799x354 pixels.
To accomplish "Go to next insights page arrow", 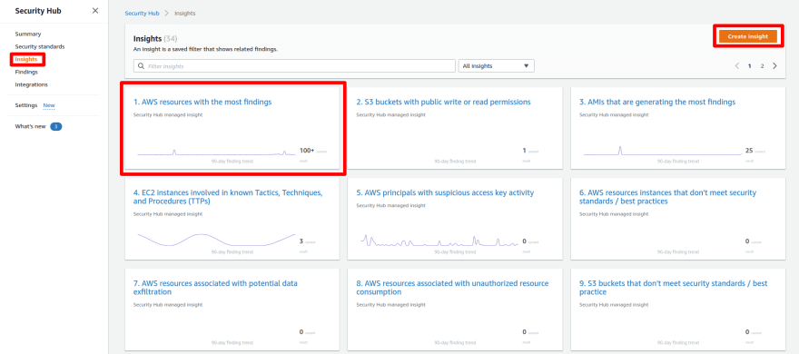I will pyautogui.click(x=774, y=65).
